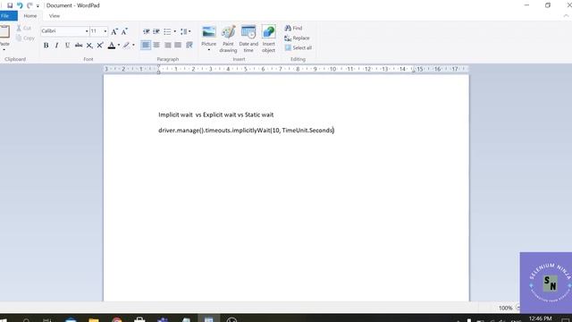Toggle Underline formatting
572x322 pixels.
(x=68, y=46)
